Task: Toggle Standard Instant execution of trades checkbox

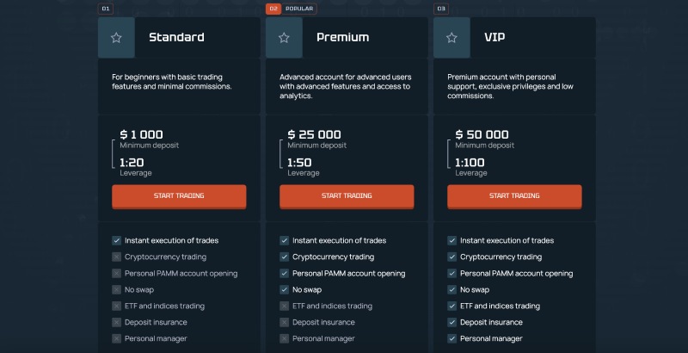Action: pyautogui.click(x=116, y=240)
